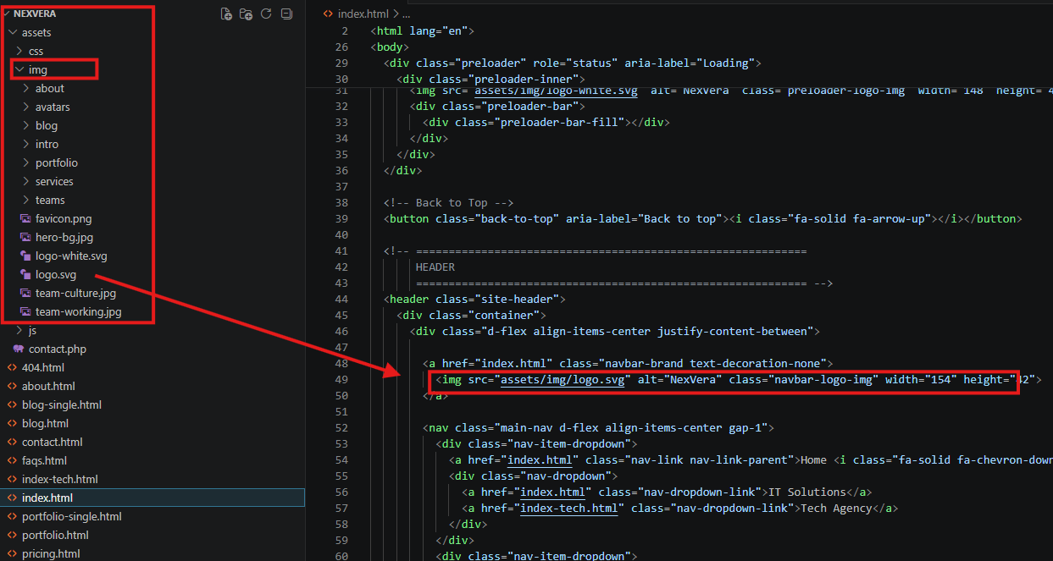
Task: Click the portfolio-single.html file icon
Action: coord(12,516)
